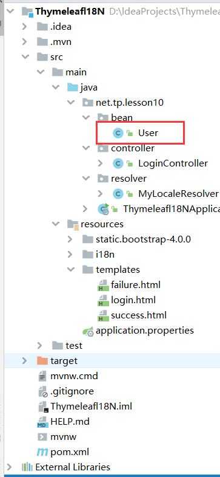Click the External Libraries icon

[x=27, y=467]
